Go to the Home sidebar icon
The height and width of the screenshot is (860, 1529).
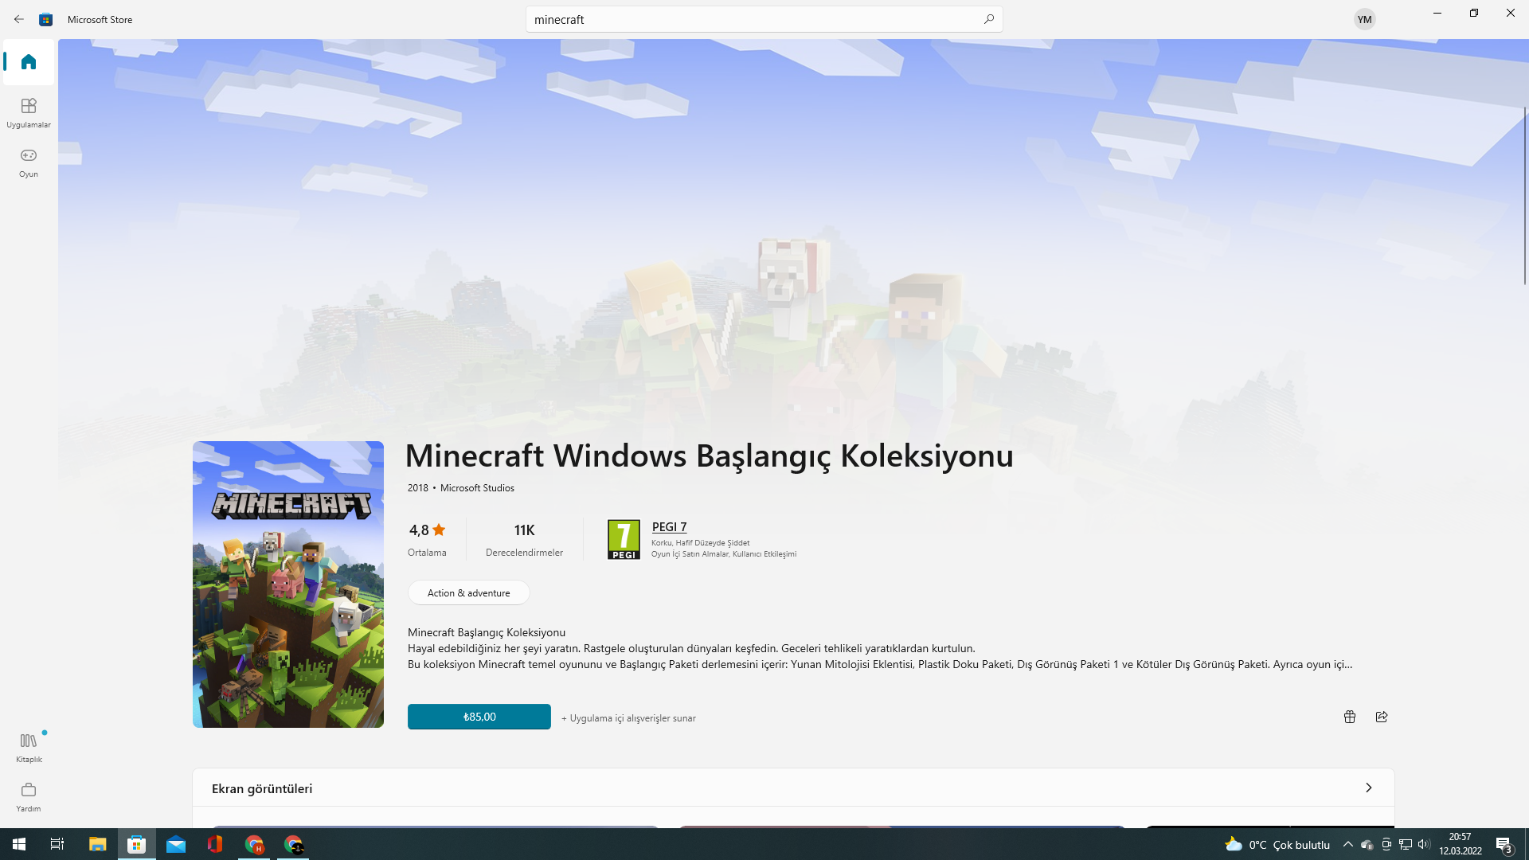[x=29, y=62]
